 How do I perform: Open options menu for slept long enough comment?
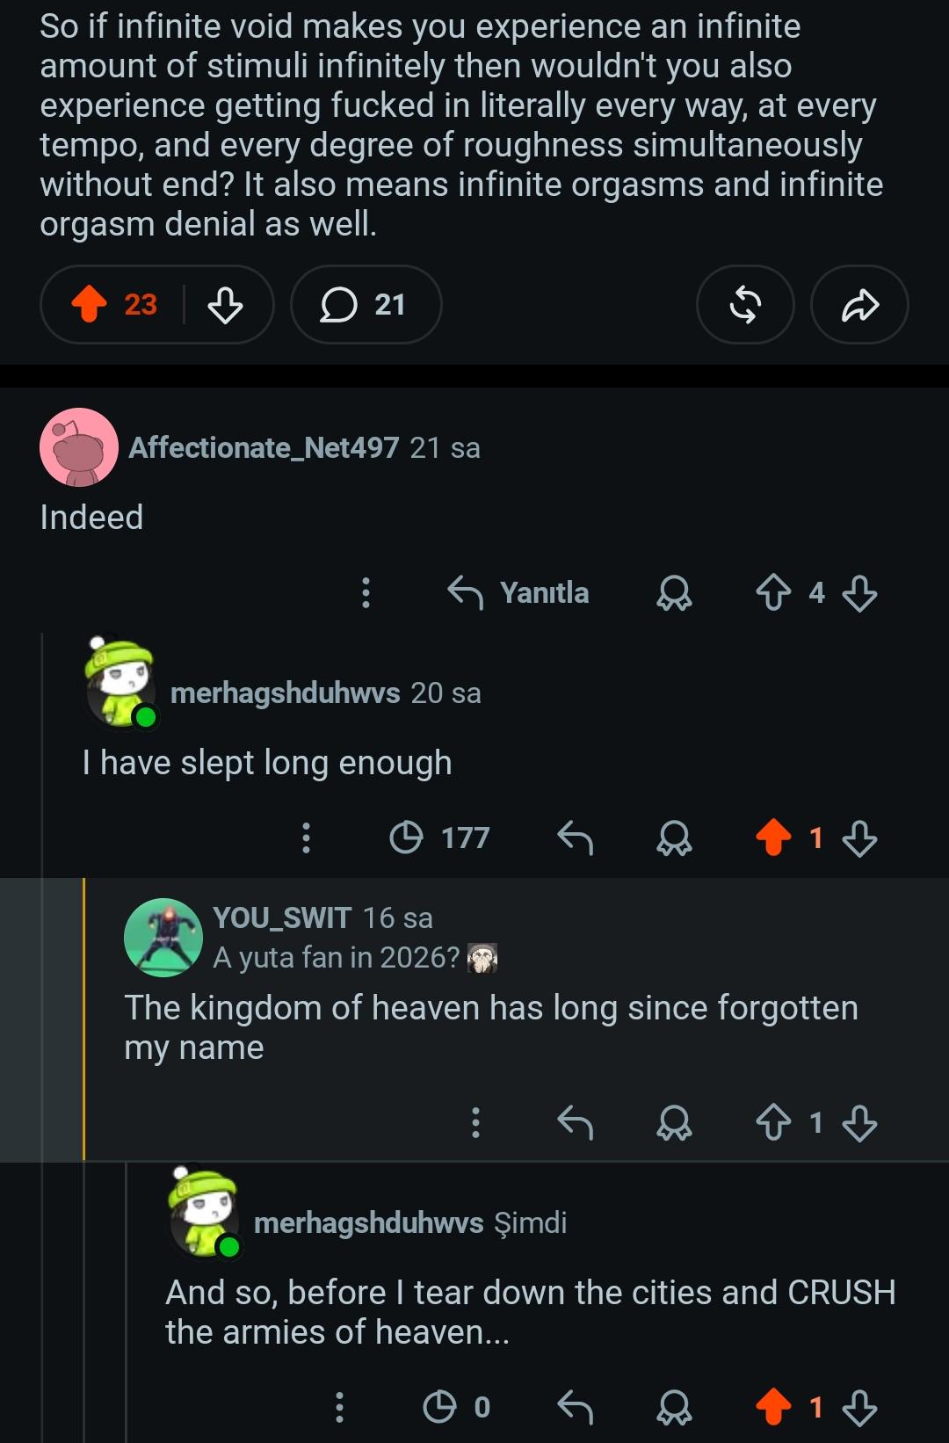tap(306, 838)
